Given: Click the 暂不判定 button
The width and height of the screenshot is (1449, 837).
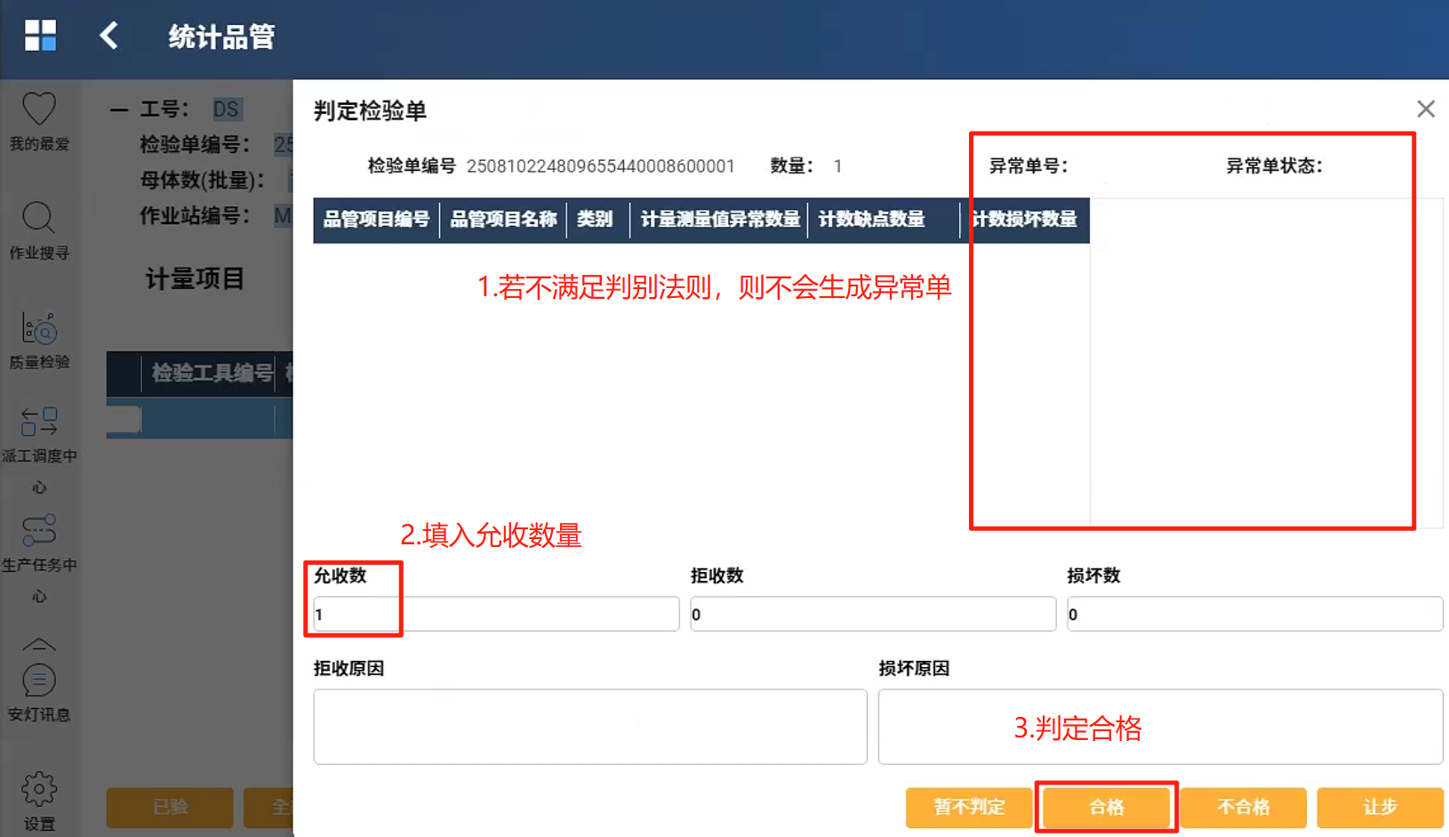Looking at the screenshot, I should [x=969, y=808].
